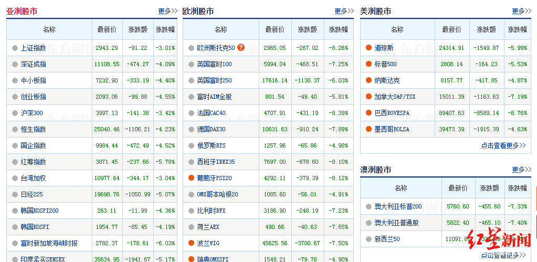Screen dimensions: 537x262
Task: Open the 日经225 index link
Action: click(32, 194)
